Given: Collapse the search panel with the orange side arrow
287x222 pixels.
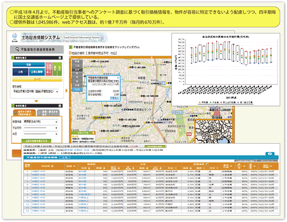Looking at the screenshot, I should (66, 91).
